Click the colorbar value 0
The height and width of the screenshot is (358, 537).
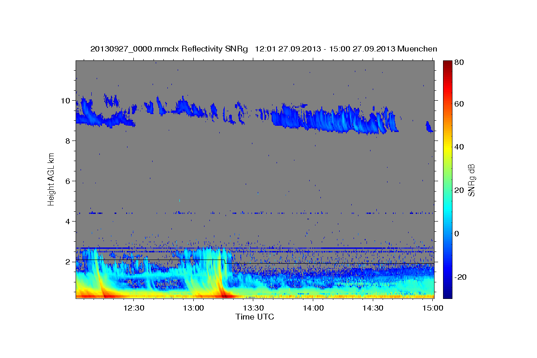[456, 234]
